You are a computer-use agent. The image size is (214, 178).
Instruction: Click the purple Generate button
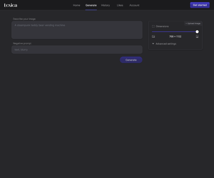click(x=131, y=60)
